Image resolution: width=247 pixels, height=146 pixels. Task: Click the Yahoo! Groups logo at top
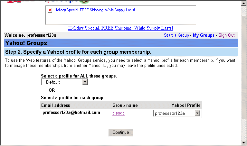pyautogui.click(x=48, y=2)
